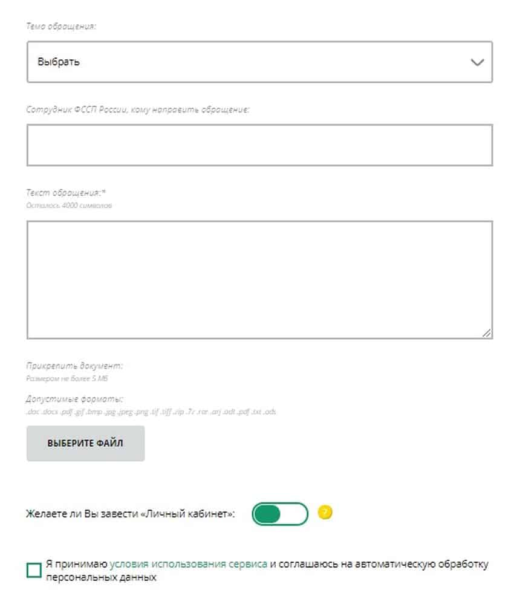Toggle the "Личный кабинет" switch
Viewport: 514px width, 593px height.
(279, 514)
